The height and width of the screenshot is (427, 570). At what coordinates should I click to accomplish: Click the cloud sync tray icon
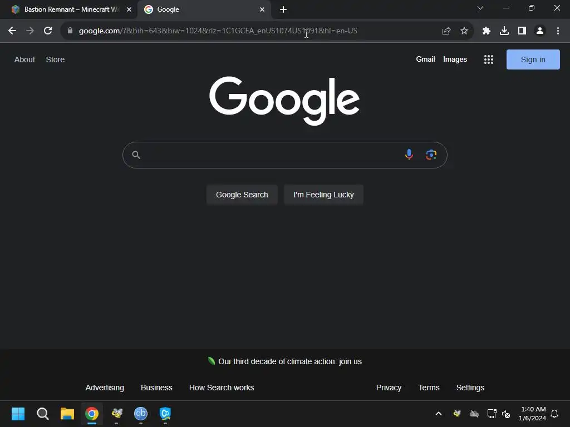tap(474, 414)
